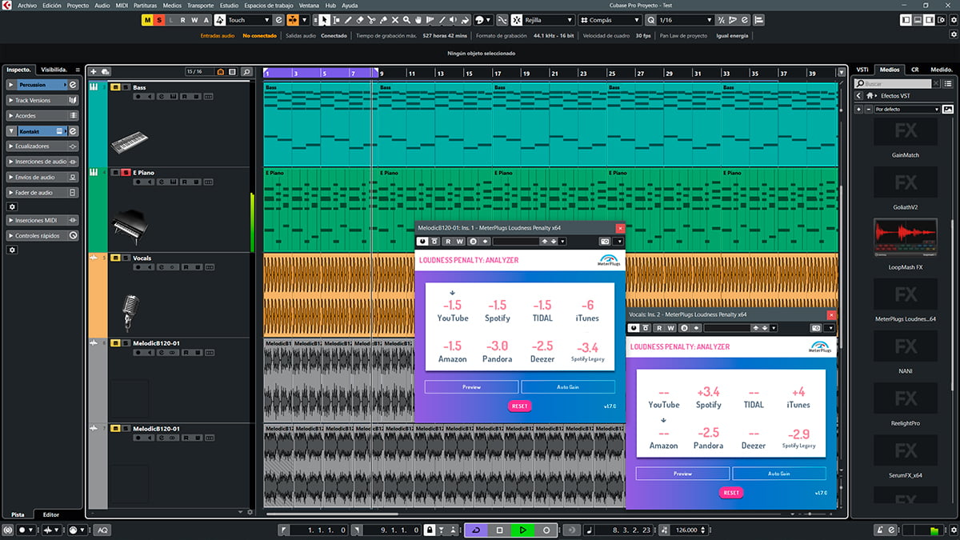The image size is (960, 540).
Task: Toggle solo on the Bass track
Action: [x=126, y=87]
